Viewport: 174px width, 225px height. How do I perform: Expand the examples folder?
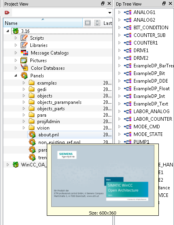pos(24,83)
